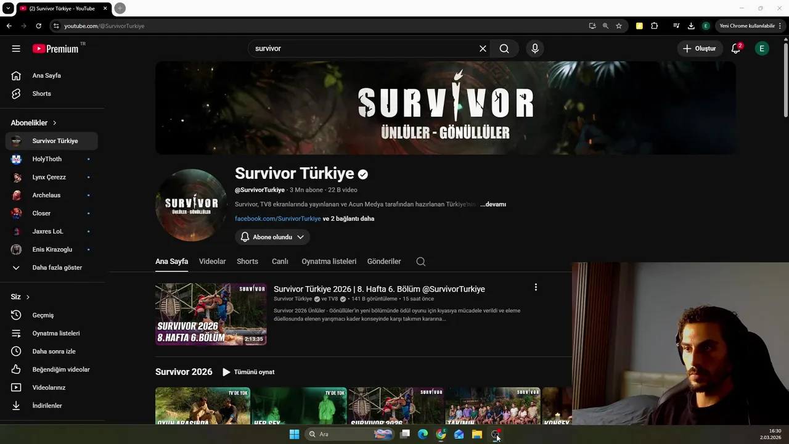Viewport: 789px width, 444px height.
Task: Switch to the Oynatma listeleri tab
Action: [329, 261]
